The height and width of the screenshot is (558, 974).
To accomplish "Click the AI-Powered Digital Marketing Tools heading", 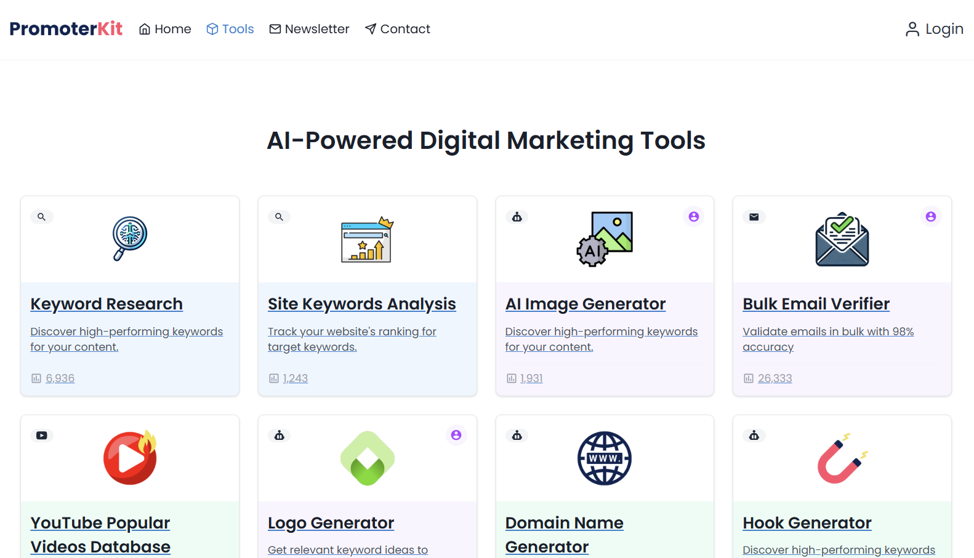I will pyautogui.click(x=486, y=140).
